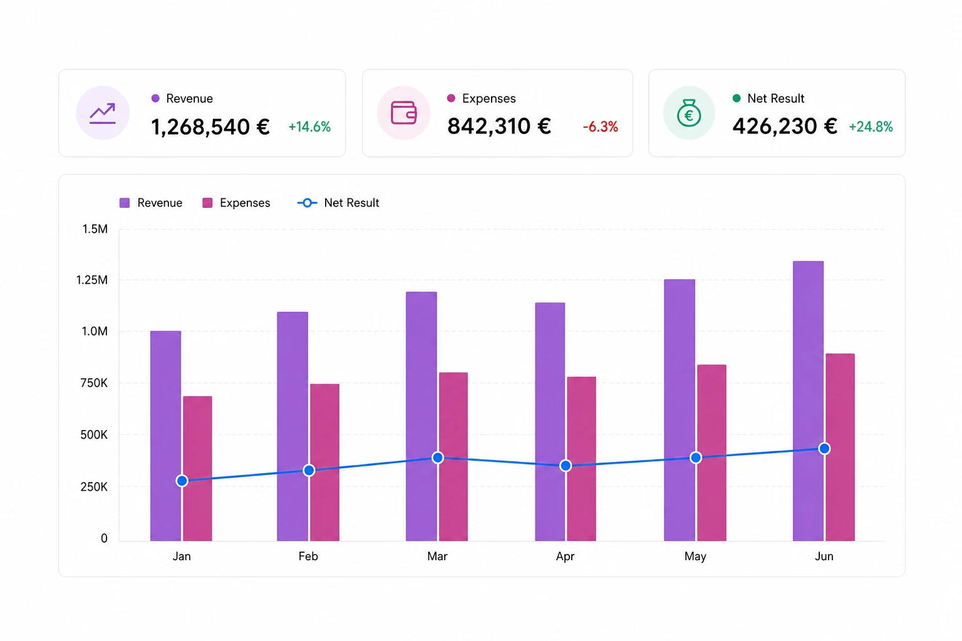Click the April Expenses bar
The width and height of the screenshot is (962, 641).
[581, 459]
